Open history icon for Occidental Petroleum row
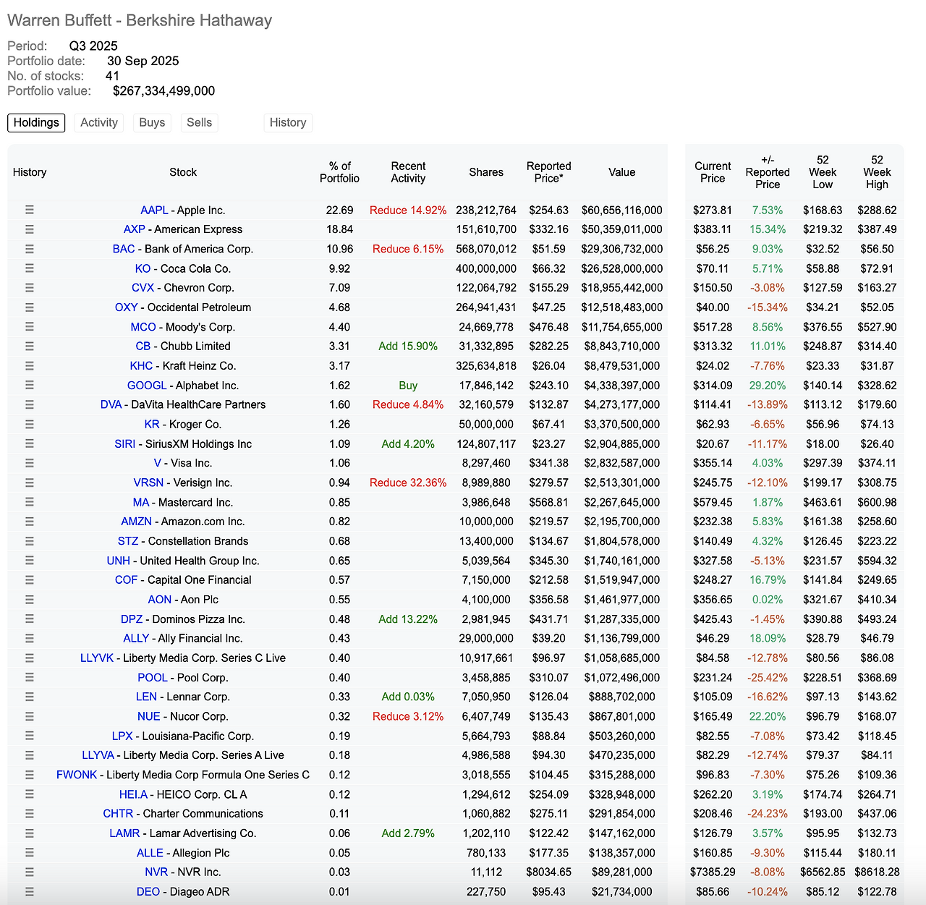 tap(30, 307)
